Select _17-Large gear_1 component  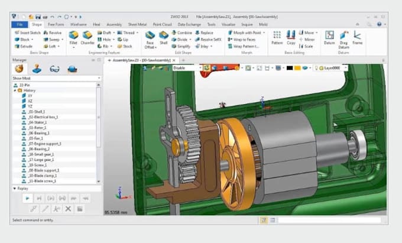(41, 160)
